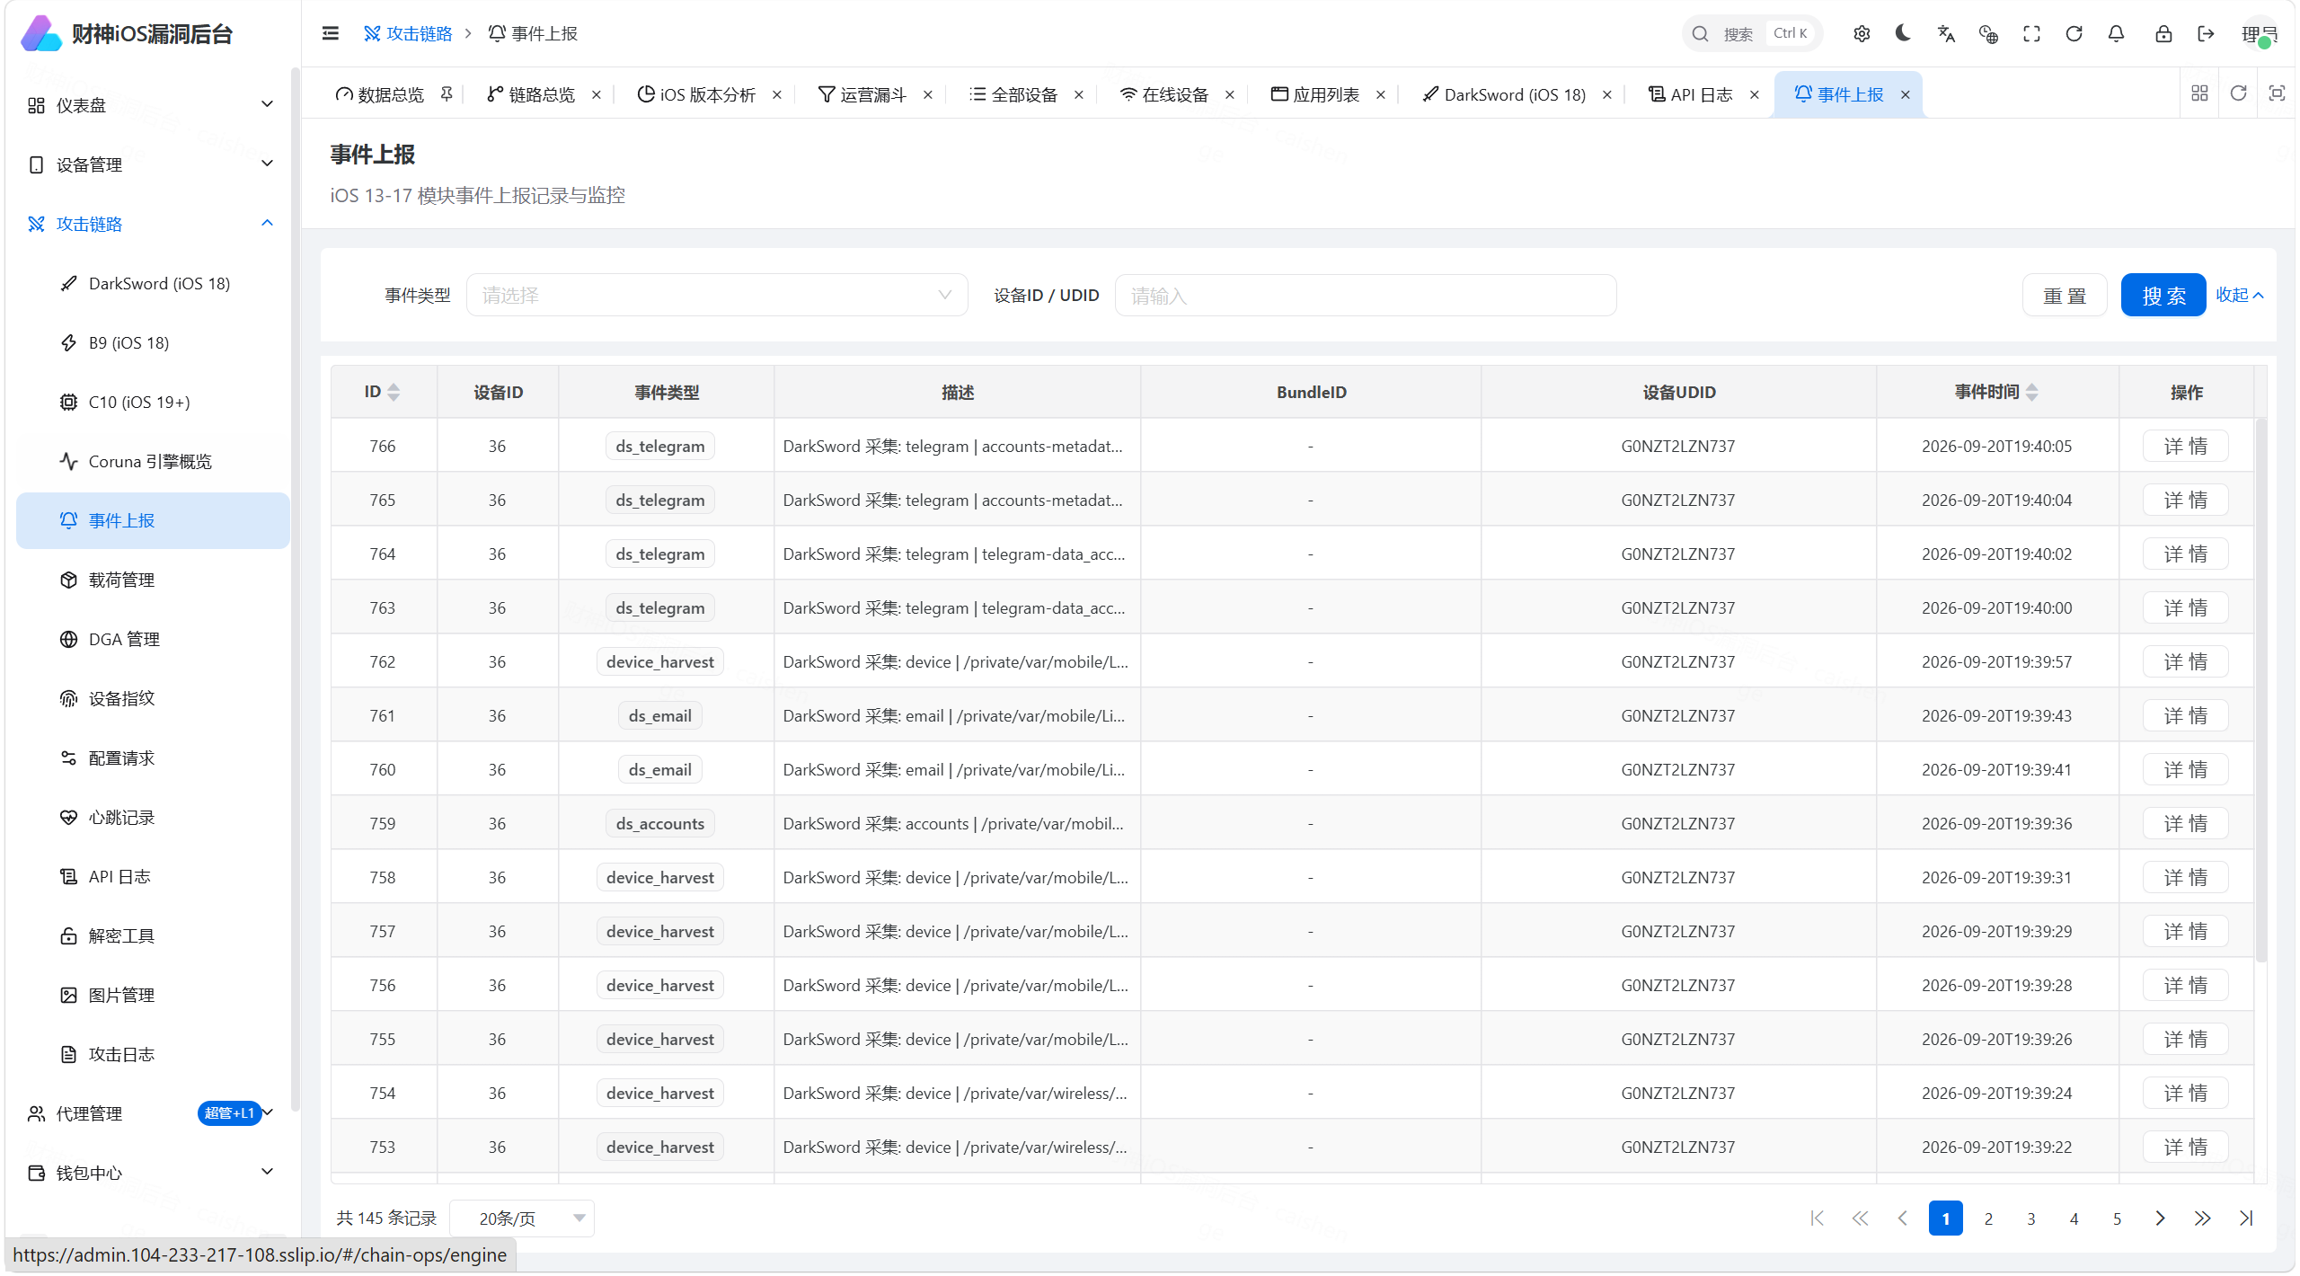Open the tab grid icon right of the tabs

pyautogui.click(x=2199, y=93)
